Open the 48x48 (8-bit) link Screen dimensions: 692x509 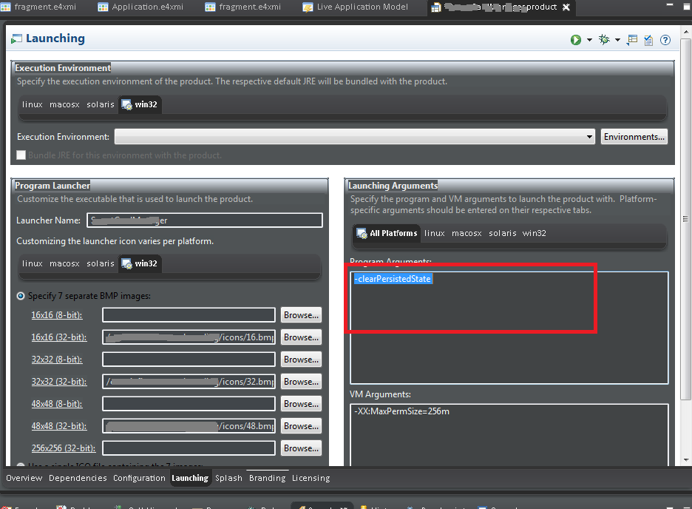coord(56,404)
